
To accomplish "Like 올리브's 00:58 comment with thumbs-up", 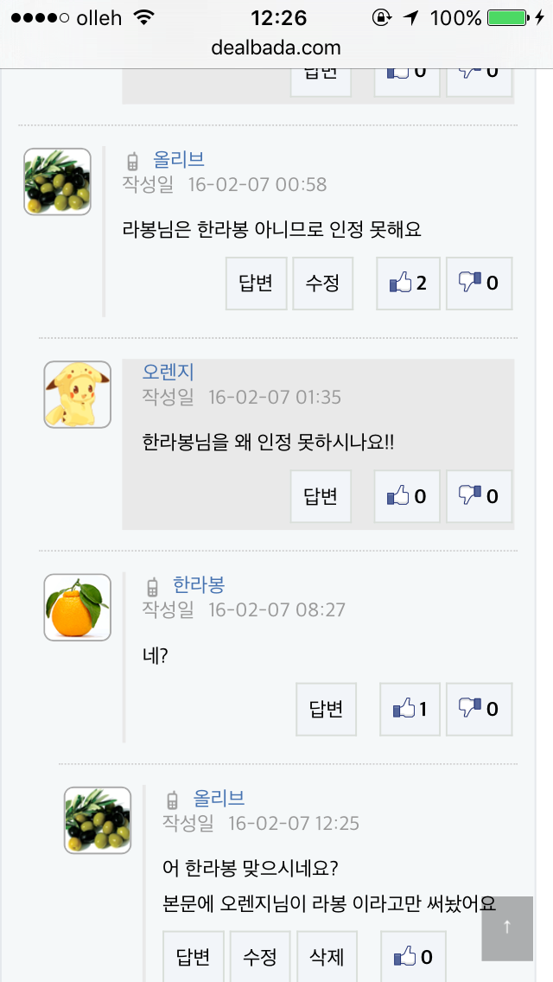I will 409,283.
